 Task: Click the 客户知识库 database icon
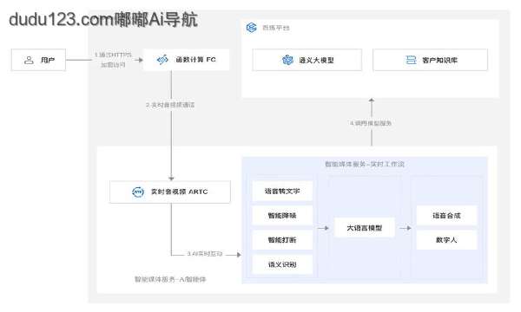coord(411,60)
